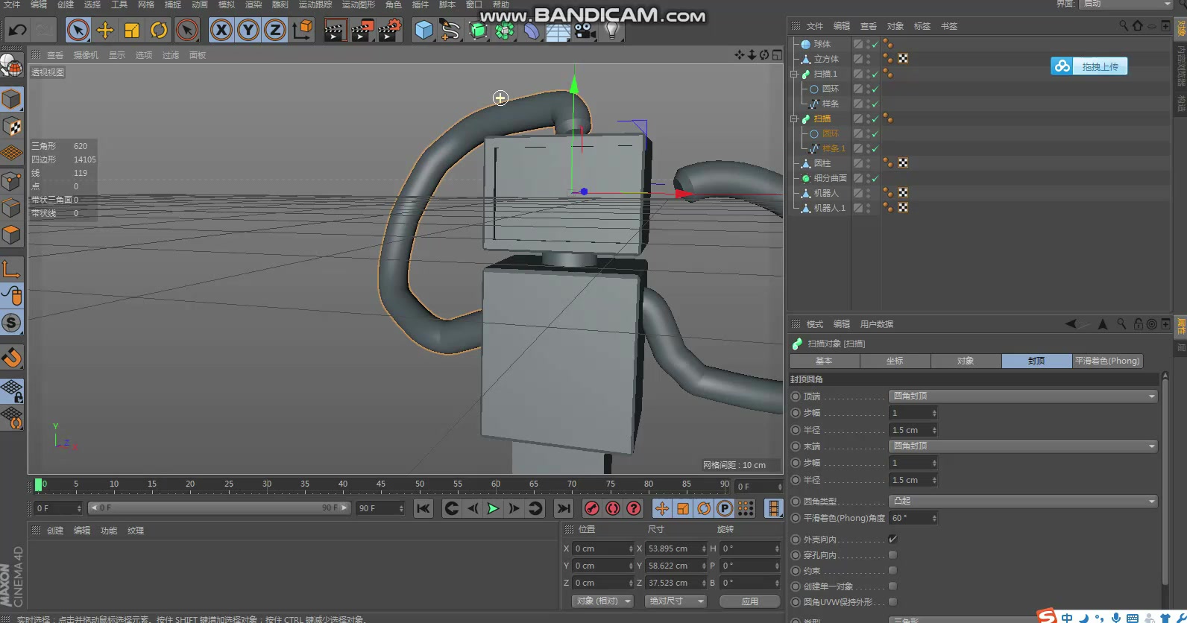Select the Rotate tool
The height and width of the screenshot is (623, 1187).
159,31
